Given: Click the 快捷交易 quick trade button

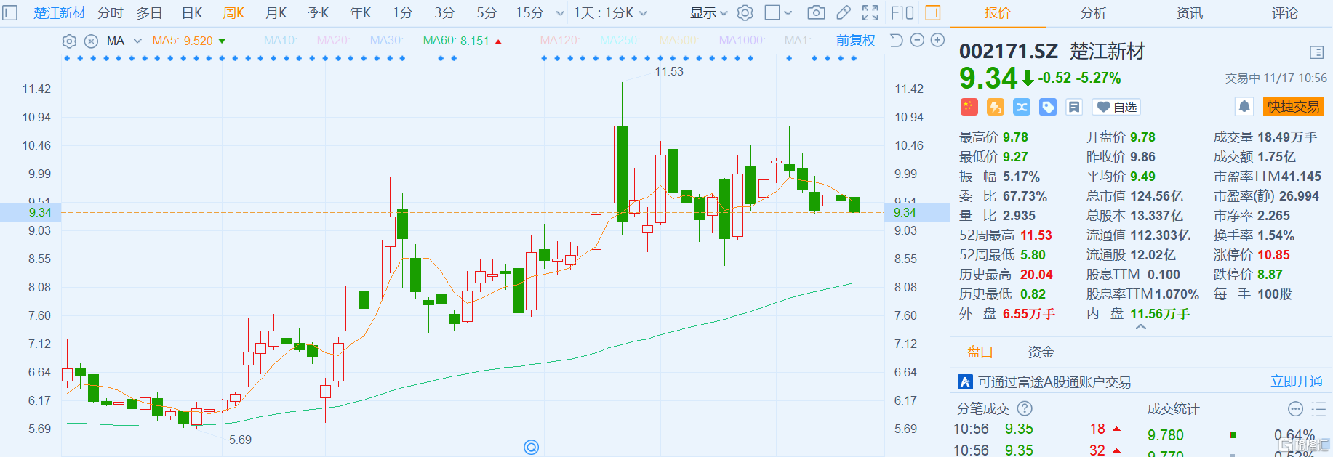Looking at the screenshot, I should [1293, 107].
